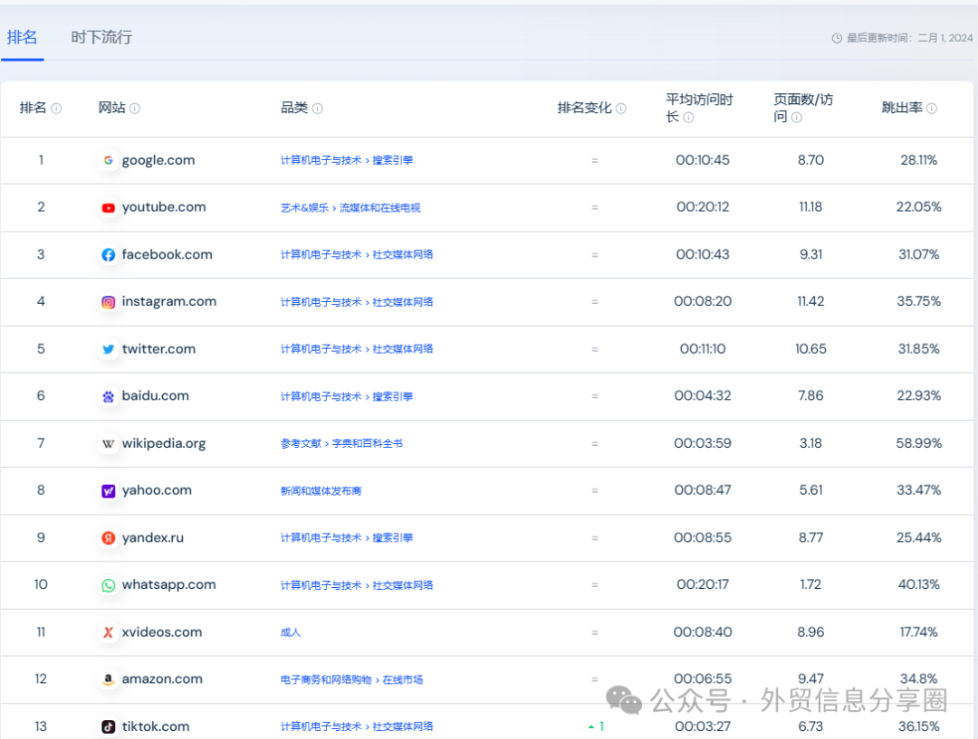Open facebook.com site link
Screen dimensions: 978x739
168,254
